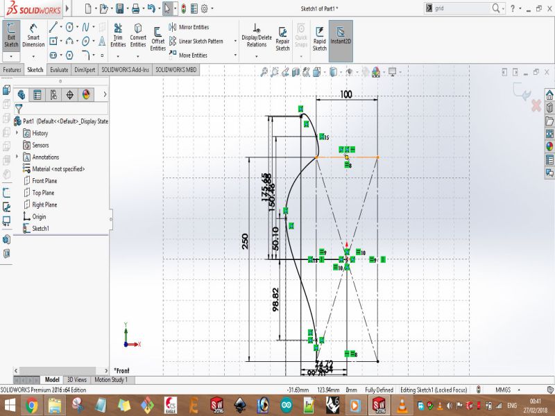Click the New document icon
The width and height of the screenshot is (555, 416).
pos(89,8)
